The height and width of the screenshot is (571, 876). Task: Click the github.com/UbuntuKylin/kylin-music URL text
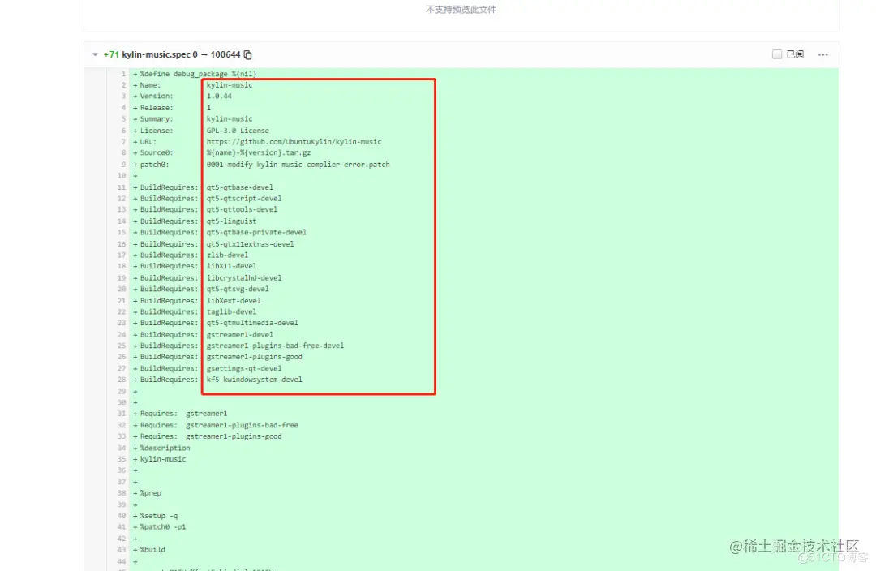pyautogui.click(x=294, y=142)
